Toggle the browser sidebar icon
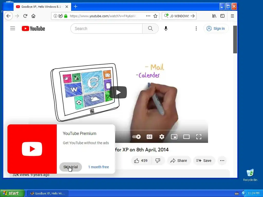The image size is (263, 197). (x=222, y=16)
